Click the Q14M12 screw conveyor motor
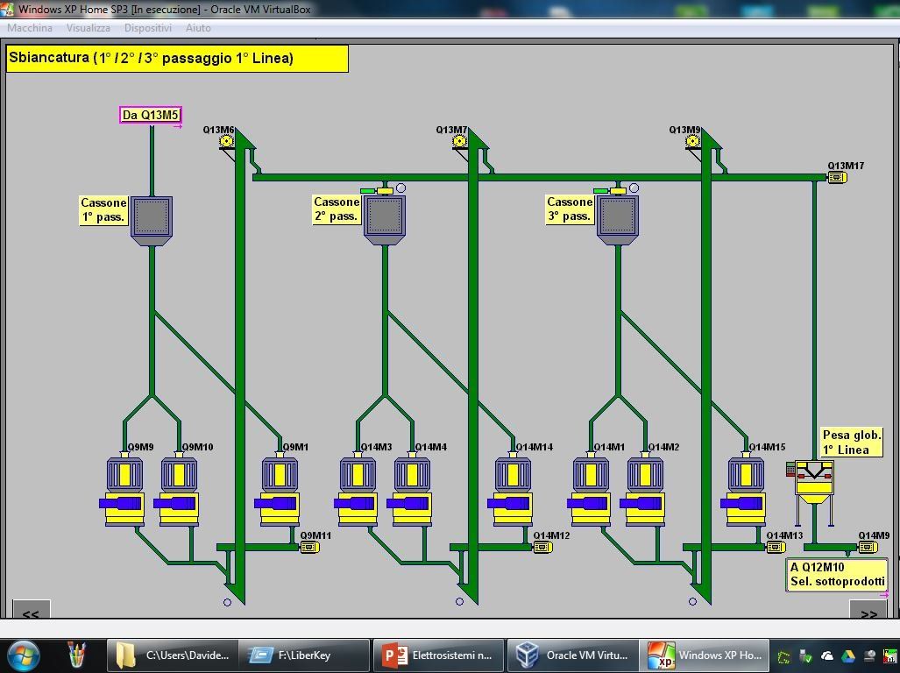900x673 pixels. (x=542, y=548)
